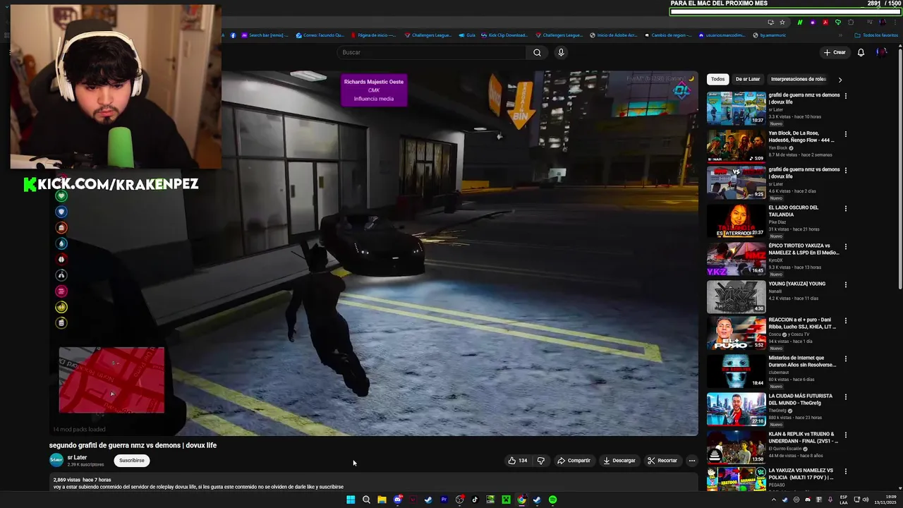
Task: Open browser extensions puzzle icon
Action: pos(851,23)
